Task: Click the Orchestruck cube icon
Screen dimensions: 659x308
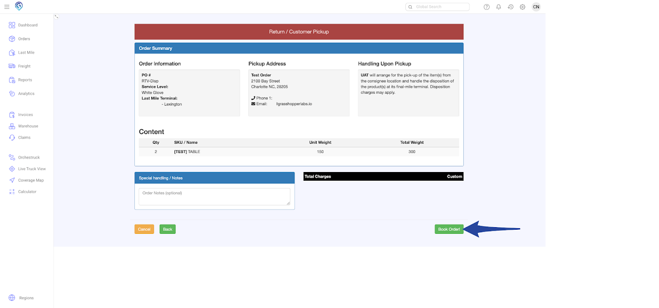Action: (12, 157)
